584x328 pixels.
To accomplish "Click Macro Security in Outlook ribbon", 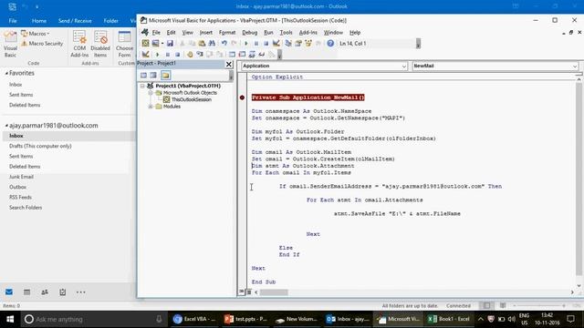I will 42,44.
